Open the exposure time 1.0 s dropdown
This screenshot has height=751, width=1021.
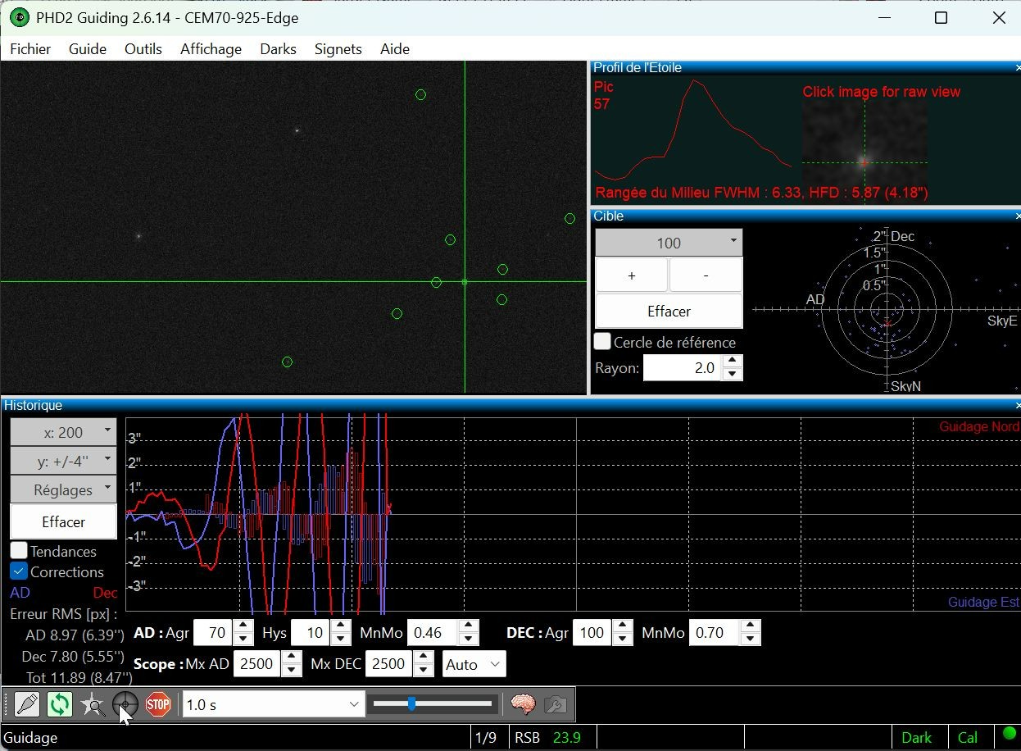coord(274,704)
